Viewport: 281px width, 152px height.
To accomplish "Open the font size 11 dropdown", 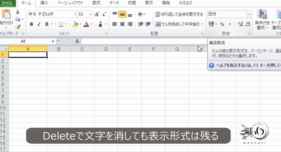I will pyautogui.click(x=91, y=14).
